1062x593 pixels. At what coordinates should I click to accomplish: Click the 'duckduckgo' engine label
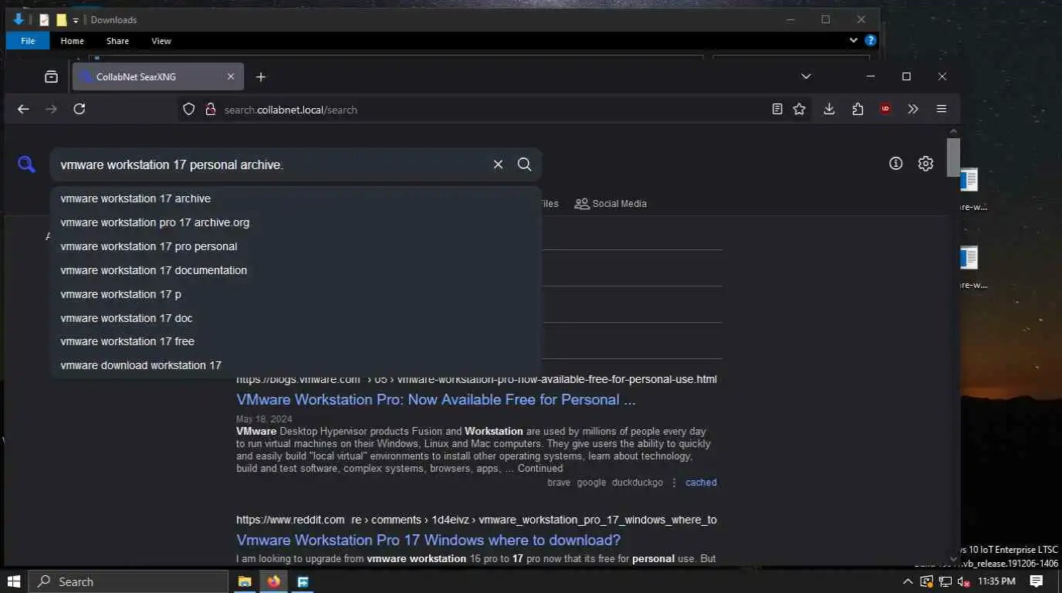tap(638, 483)
